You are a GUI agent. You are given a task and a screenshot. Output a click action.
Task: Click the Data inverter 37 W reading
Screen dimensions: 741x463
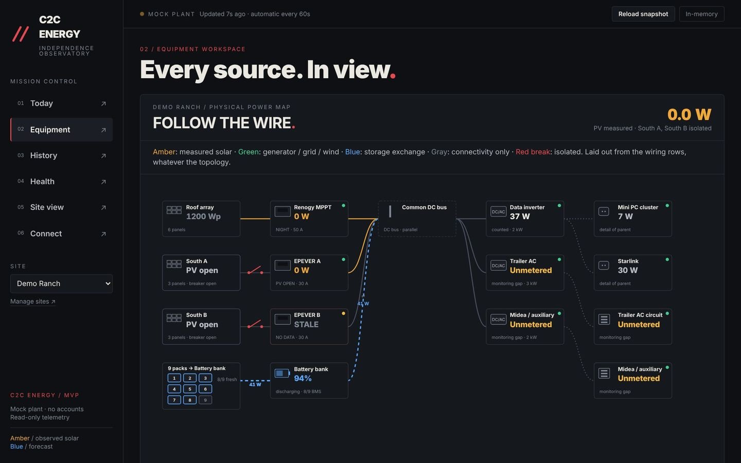(x=520, y=217)
